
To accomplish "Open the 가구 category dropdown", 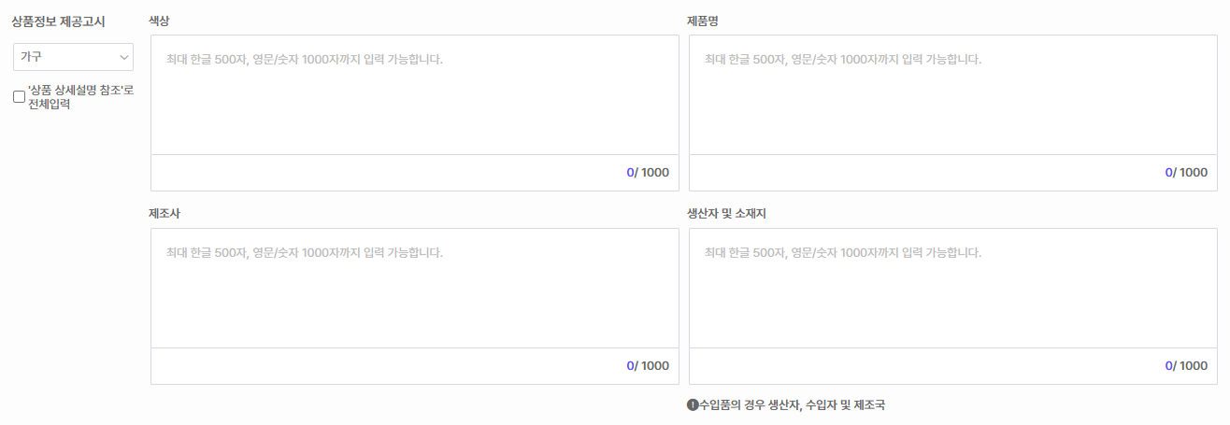I will click(73, 57).
